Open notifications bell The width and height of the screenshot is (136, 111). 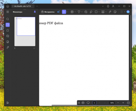click(x=108, y=6)
